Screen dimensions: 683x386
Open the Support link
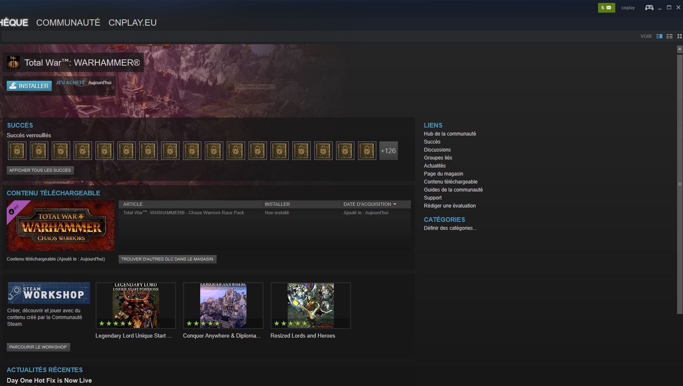pyautogui.click(x=433, y=198)
